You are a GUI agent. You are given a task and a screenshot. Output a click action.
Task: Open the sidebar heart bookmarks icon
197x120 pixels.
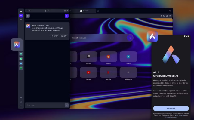(21, 97)
